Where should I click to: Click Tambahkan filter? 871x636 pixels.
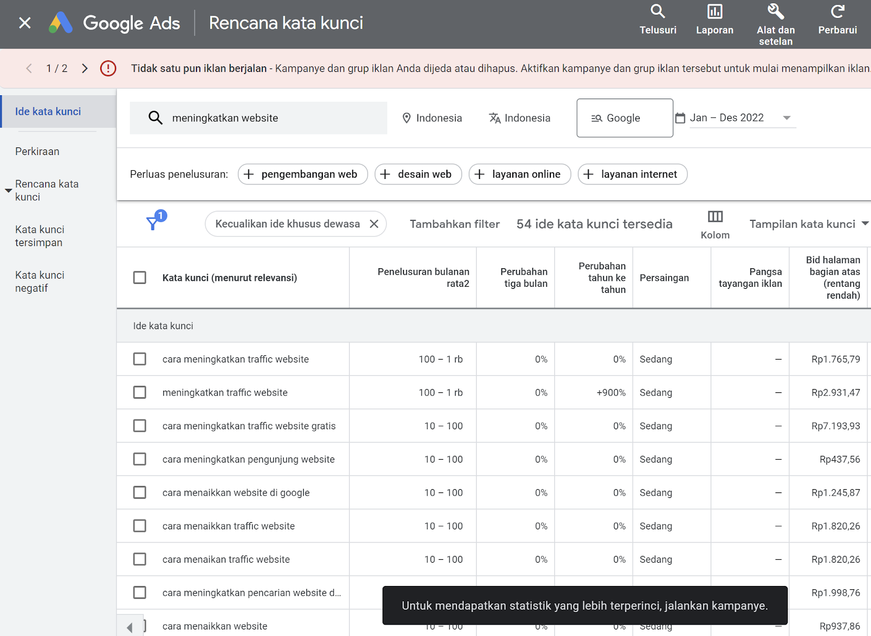[x=455, y=224]
